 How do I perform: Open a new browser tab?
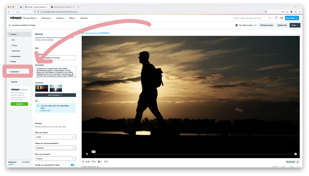point(78,7)
